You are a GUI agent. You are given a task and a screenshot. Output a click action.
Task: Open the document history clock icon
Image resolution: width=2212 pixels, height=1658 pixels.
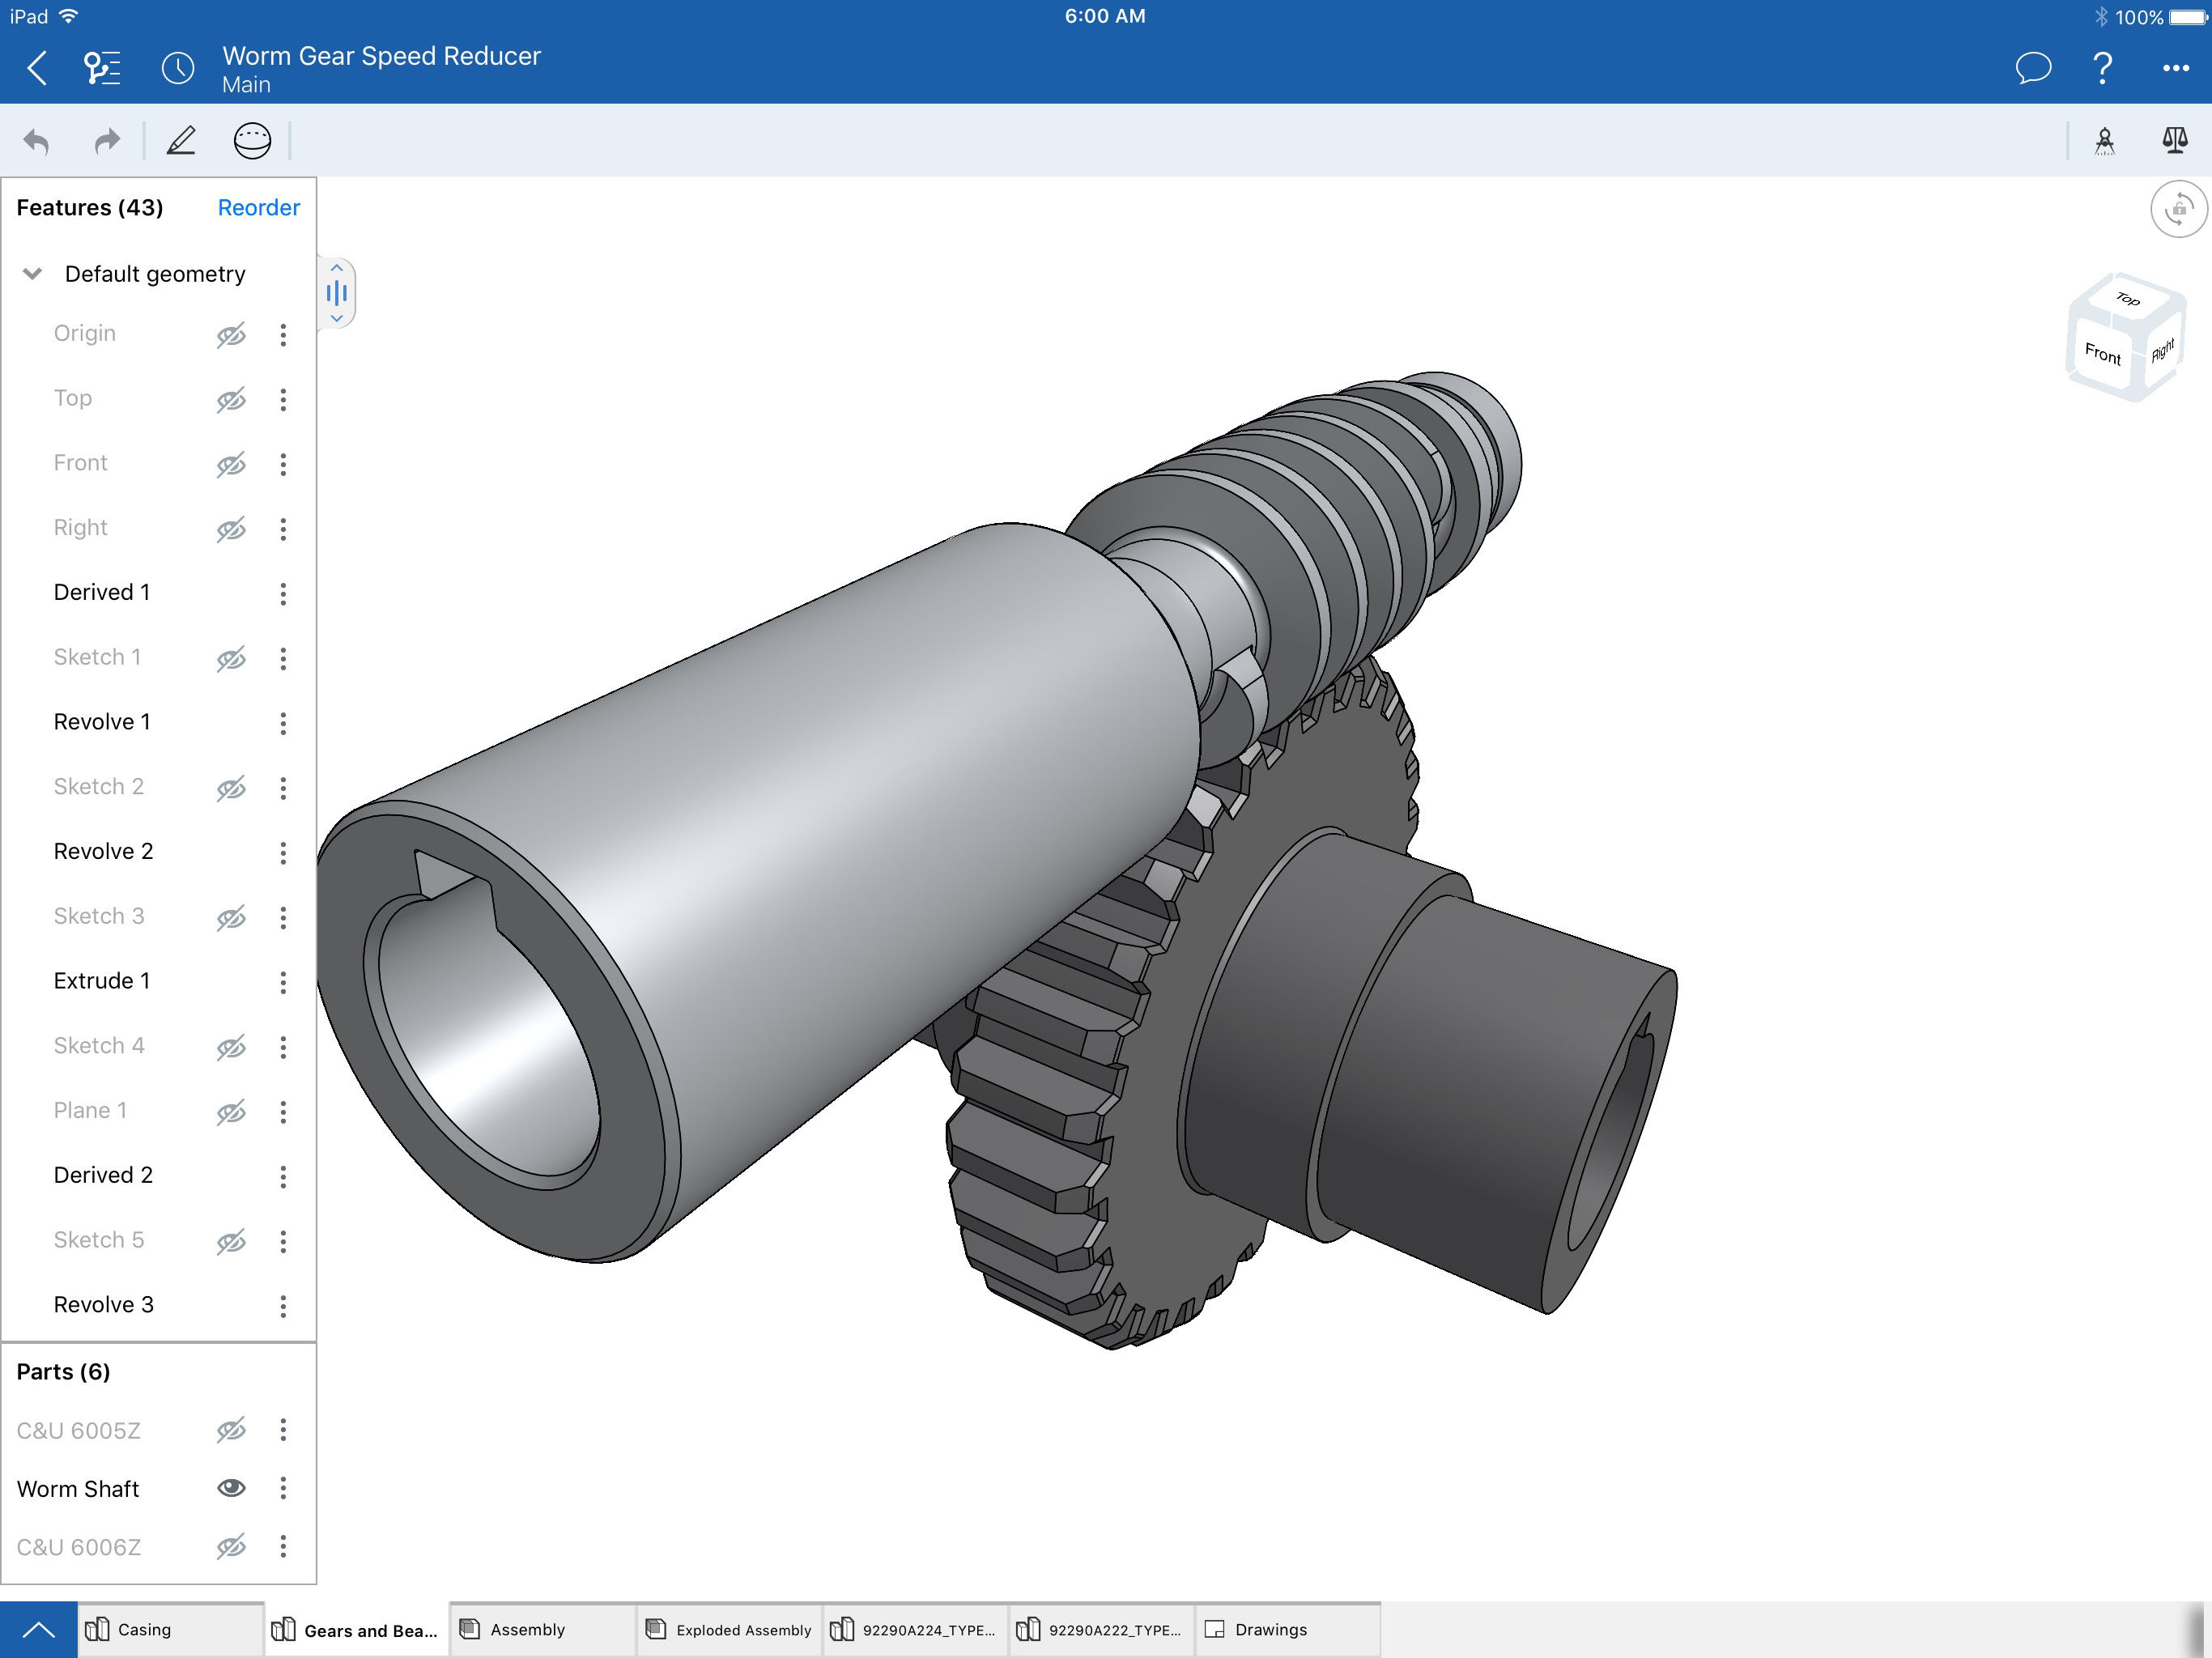pos(178,68)
